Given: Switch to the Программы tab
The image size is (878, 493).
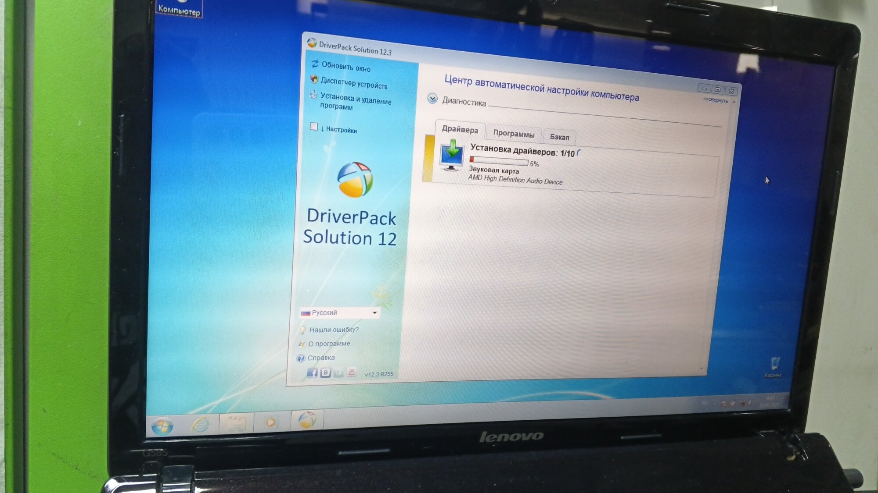Looking at the screenshot, I should pos(514,134).
